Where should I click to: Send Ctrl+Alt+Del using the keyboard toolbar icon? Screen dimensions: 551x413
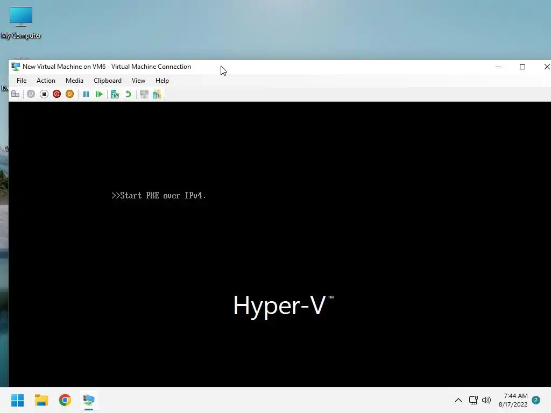pos(16,94)
